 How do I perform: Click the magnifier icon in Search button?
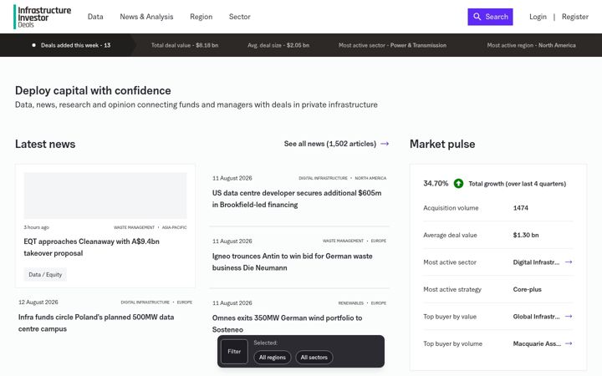[x=477, y=17]
